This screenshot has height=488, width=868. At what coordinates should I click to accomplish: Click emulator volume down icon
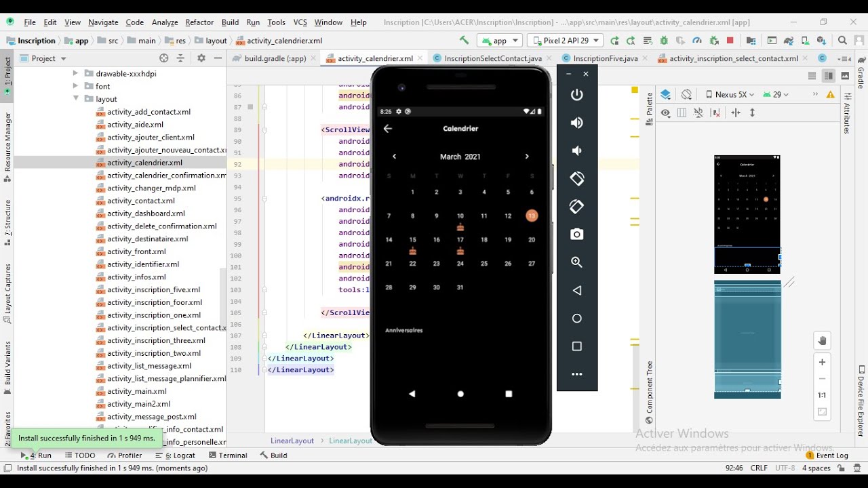click(x=577, y=150)
